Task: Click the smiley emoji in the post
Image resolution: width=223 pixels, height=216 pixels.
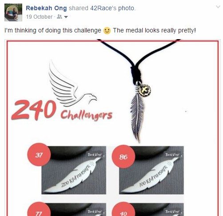Action: point(107,31)
